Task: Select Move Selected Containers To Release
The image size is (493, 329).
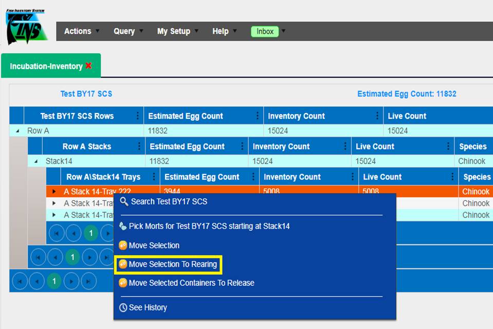Action: point(191,283)
